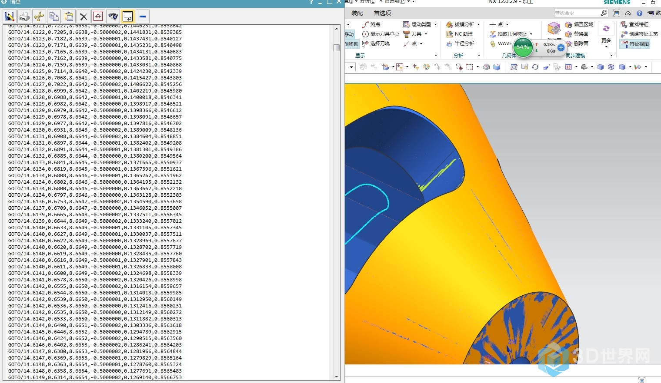
Task: Open the selection filter combo box arrow
Action: pyautogui.click(x=352, y=67)
